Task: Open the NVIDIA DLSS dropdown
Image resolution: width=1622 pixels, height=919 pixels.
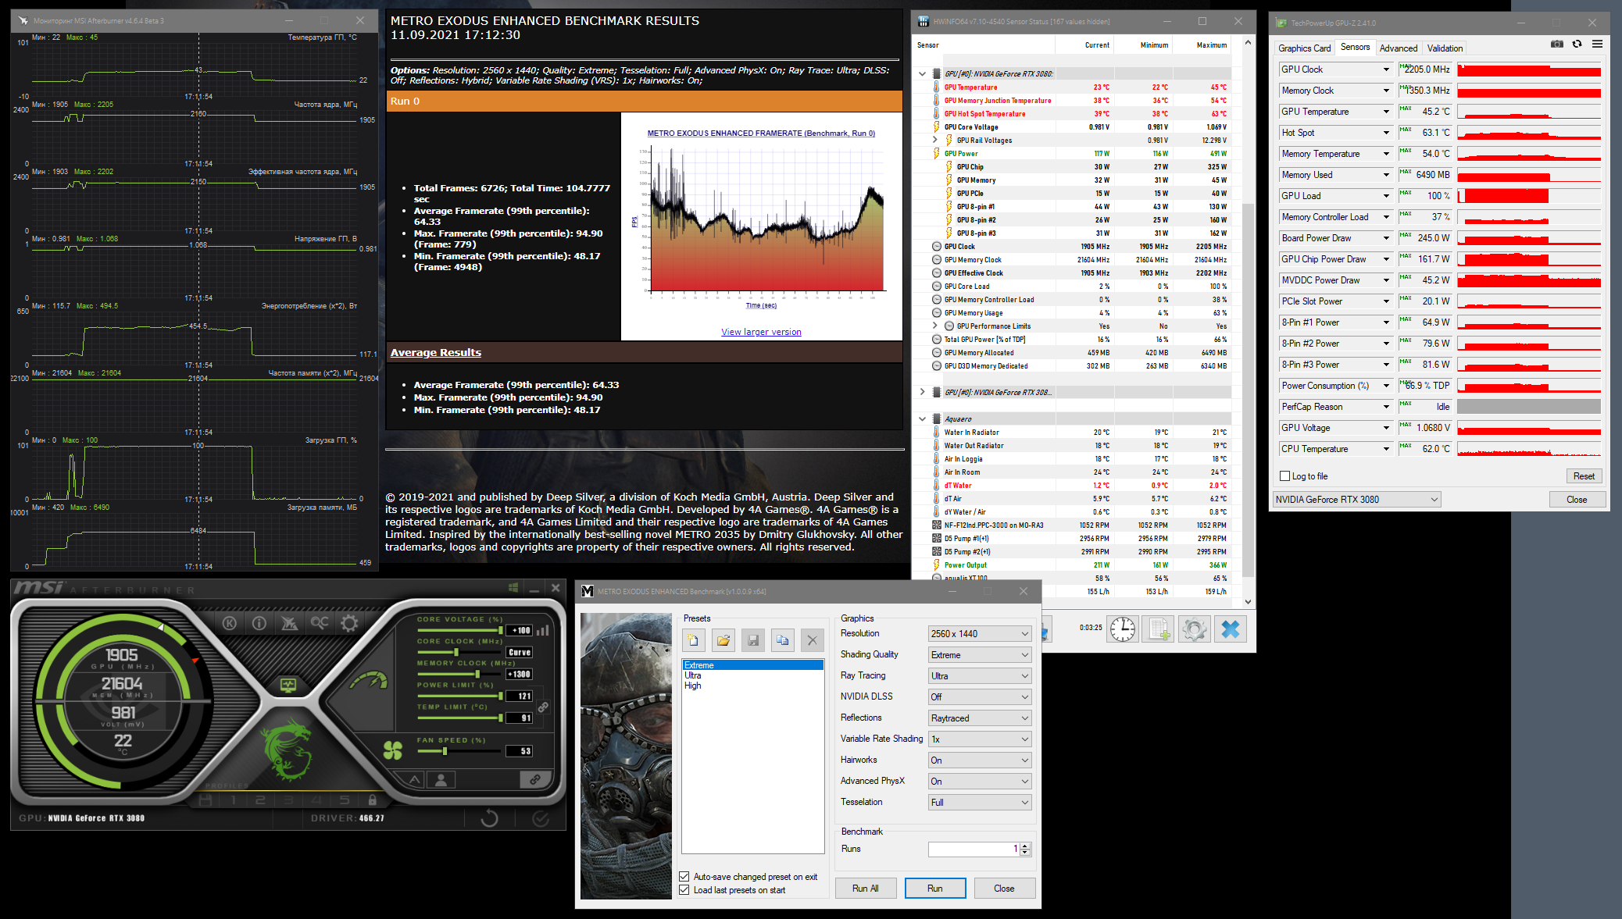Action: 980,697
